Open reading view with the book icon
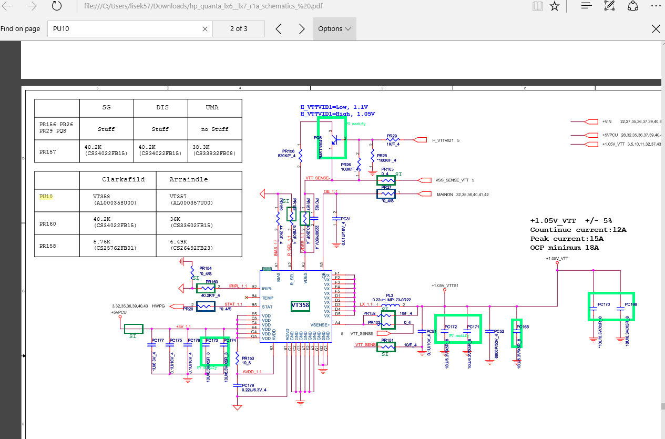This screenshot has height=439, width=665. pos(537,6)
